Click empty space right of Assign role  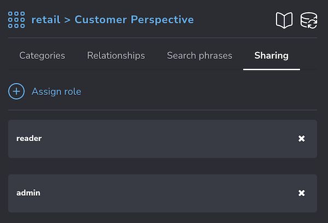coord(199,92)
